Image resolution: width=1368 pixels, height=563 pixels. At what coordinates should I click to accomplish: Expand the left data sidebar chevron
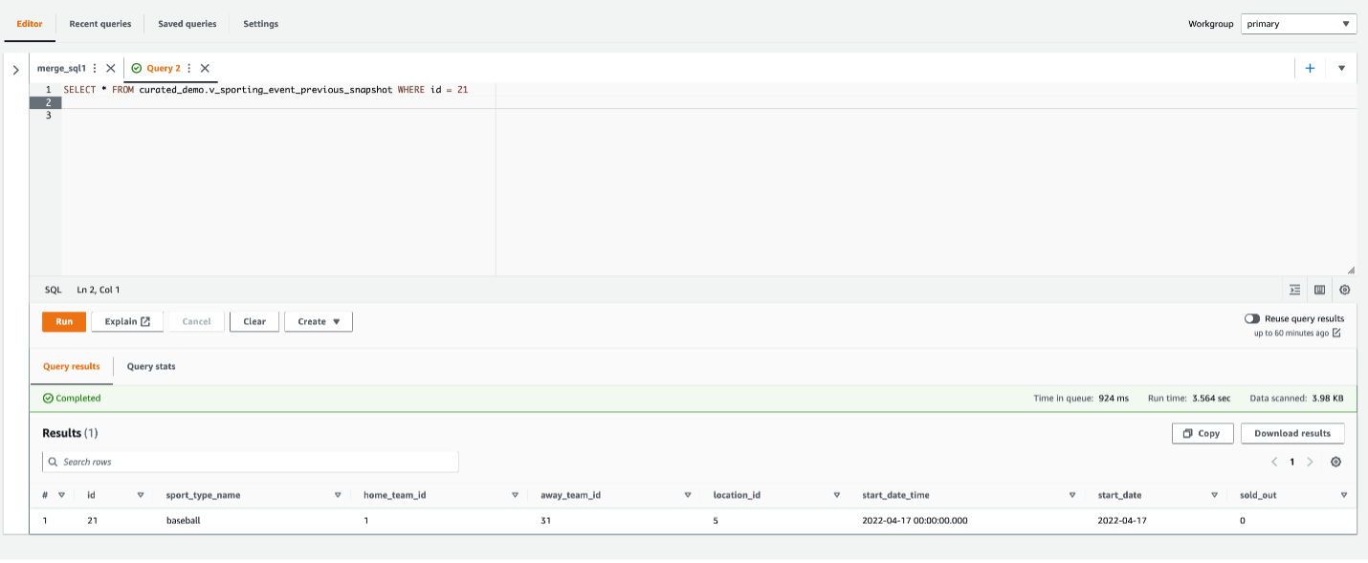tap(15, 70)
